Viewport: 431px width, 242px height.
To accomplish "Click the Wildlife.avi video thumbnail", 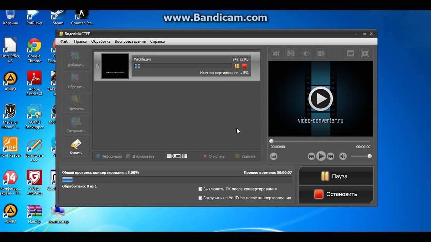I will pyautogui.click(x=115, y=66).
